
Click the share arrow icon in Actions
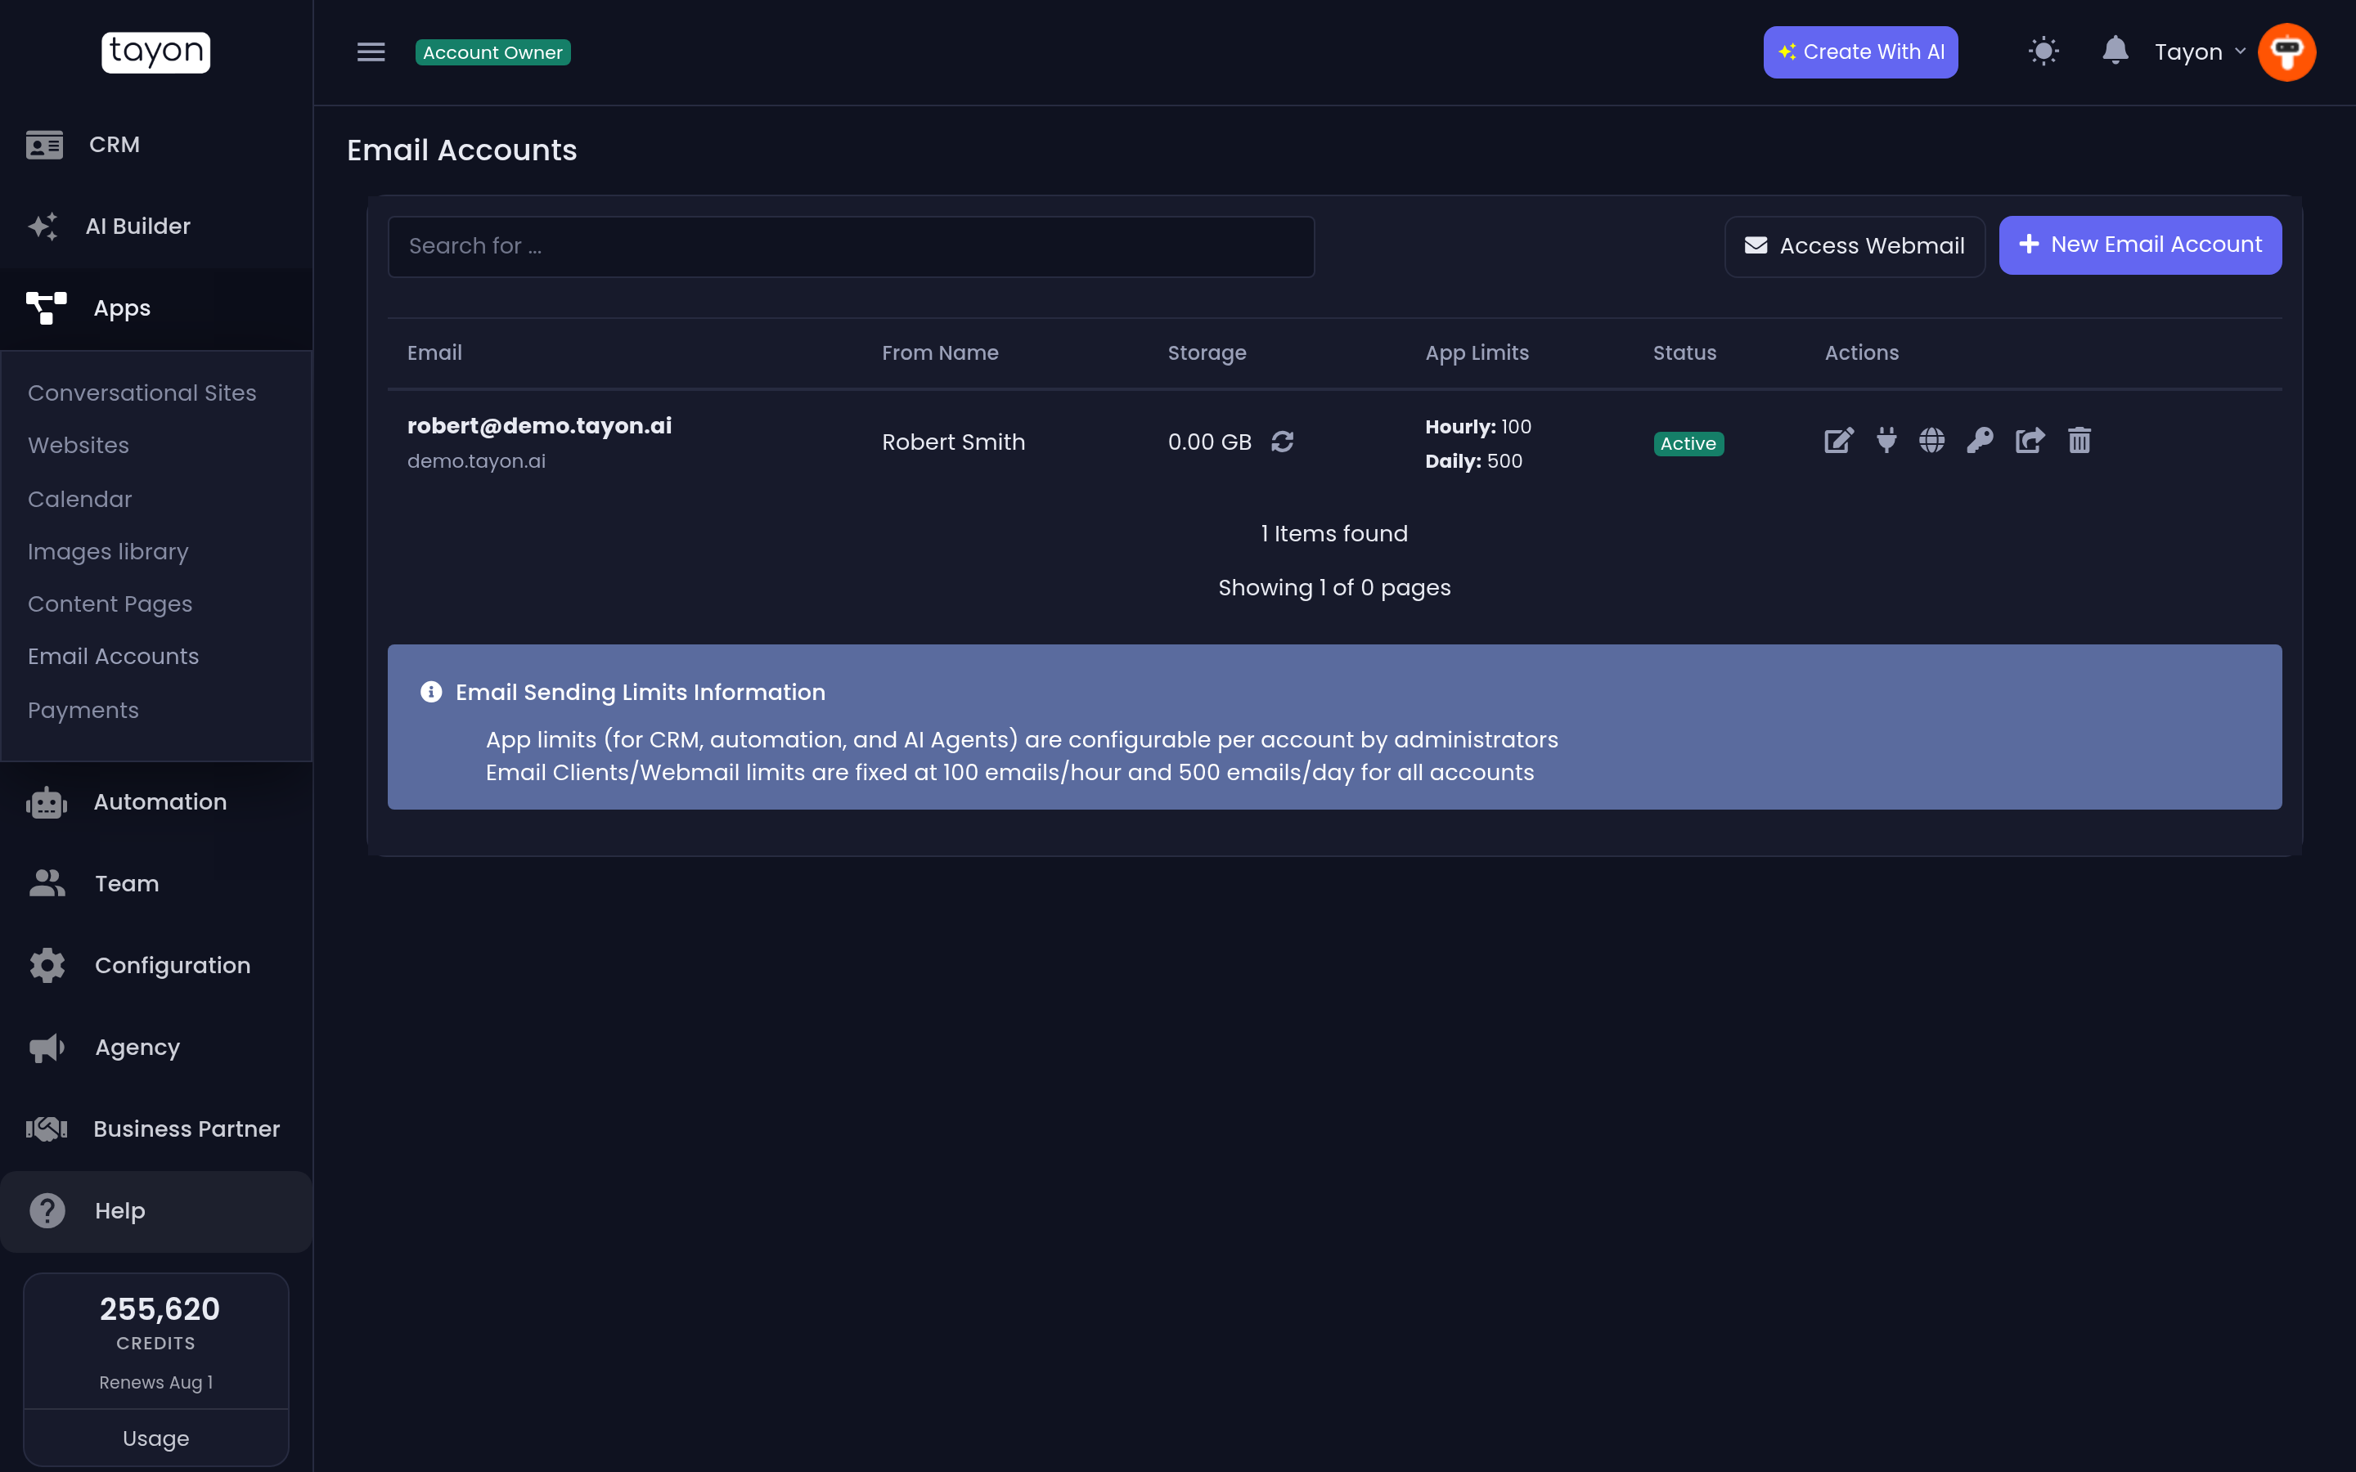click(x=2030, y=441)
